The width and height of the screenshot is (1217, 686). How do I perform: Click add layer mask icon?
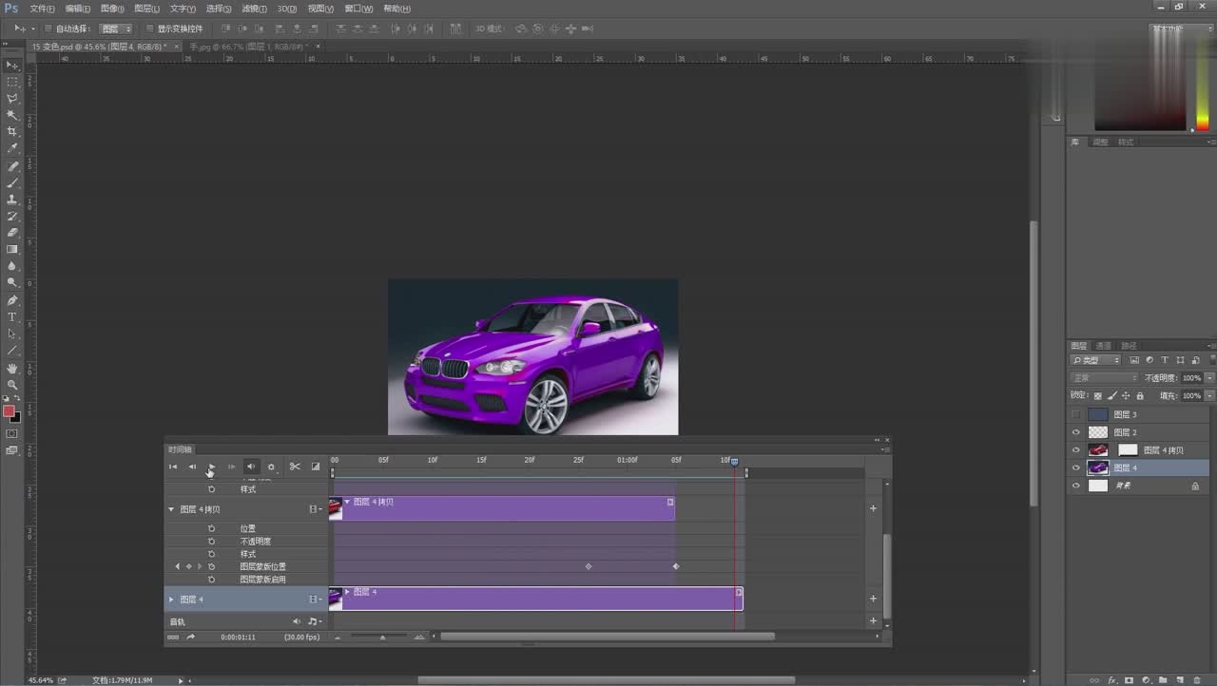(1129, 680)
